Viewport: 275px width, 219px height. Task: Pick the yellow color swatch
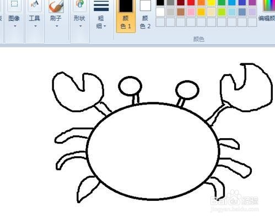click(212, 2)
